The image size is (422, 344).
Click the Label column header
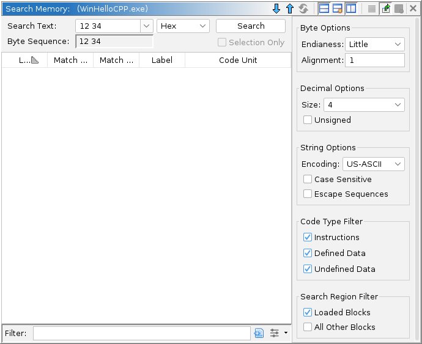(162, 60)
